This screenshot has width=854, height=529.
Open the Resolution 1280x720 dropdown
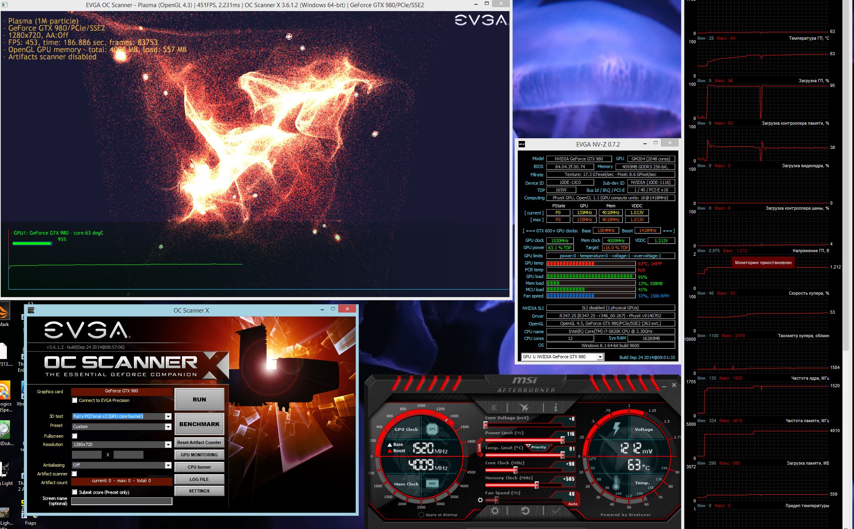click(168, 445)
